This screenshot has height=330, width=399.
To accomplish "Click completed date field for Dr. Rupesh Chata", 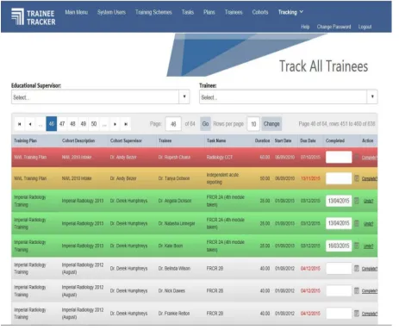I will click(339, 157).
